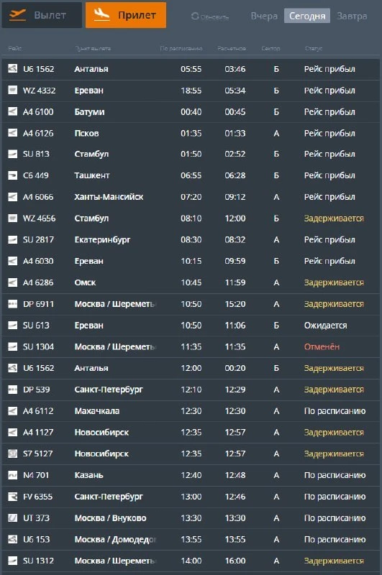382x575 pixels.
Task: Select the SU 1312 Москва flight row
Action: [191, 561]
